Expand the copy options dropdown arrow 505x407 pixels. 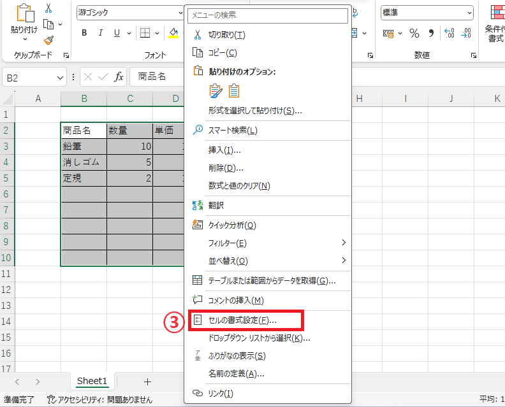coord(60,24)
